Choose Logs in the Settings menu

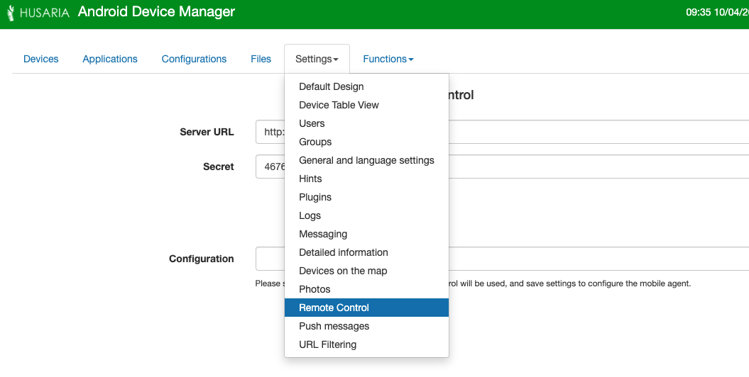pos(366,215)
